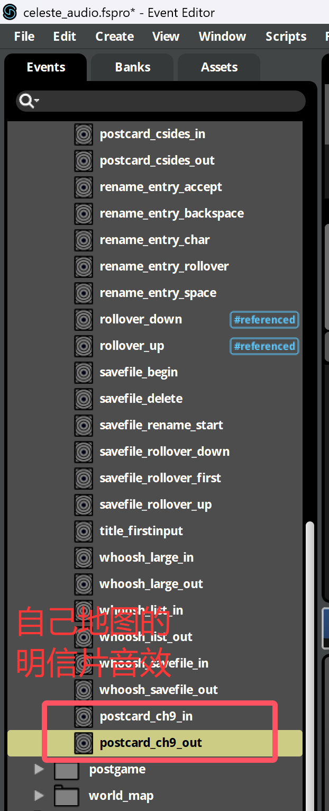Click the postgame folder icon

click(66, 770)
